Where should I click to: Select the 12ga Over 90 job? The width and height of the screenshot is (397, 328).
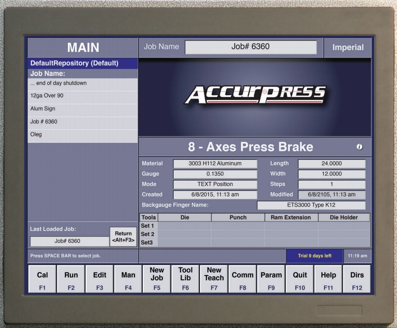[x=82, y=96]
